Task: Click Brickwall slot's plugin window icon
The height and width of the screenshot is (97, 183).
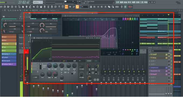Action: [x=166, y=74]
